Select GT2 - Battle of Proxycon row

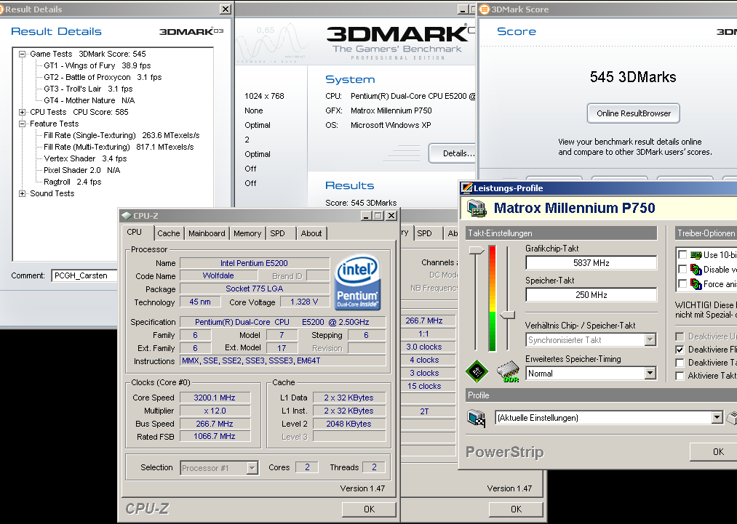point(103,78)
